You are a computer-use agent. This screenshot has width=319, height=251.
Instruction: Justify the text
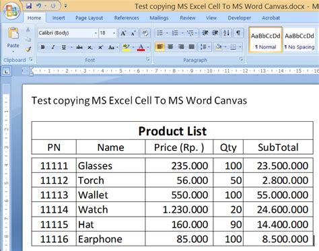(x=191, y=47)
